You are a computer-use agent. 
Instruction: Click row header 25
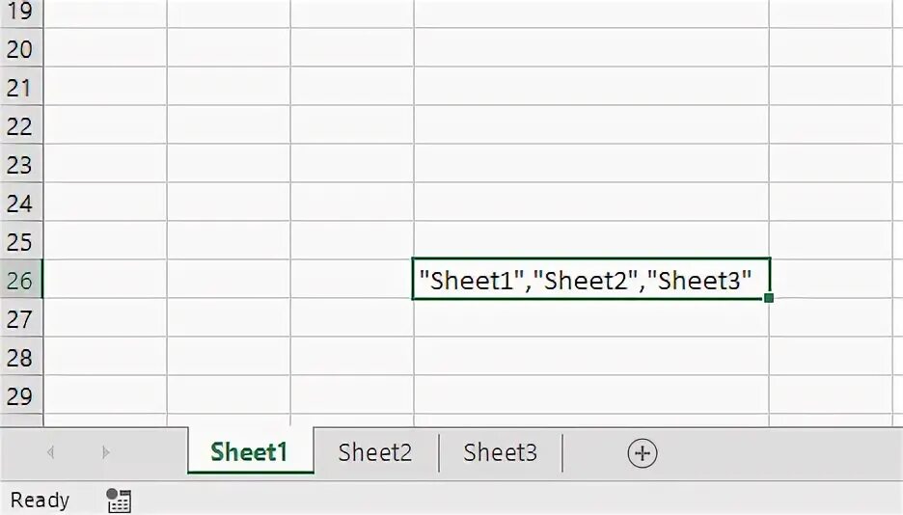(19, 241)
